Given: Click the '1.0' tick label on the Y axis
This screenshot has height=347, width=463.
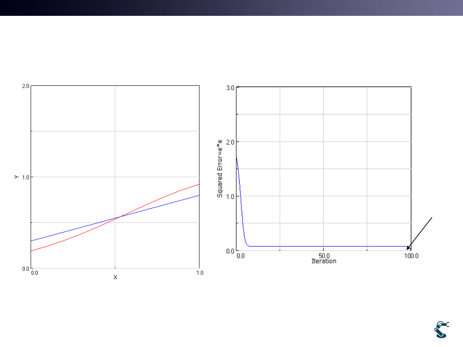Looking at the screenshot, I should (25, 177).
